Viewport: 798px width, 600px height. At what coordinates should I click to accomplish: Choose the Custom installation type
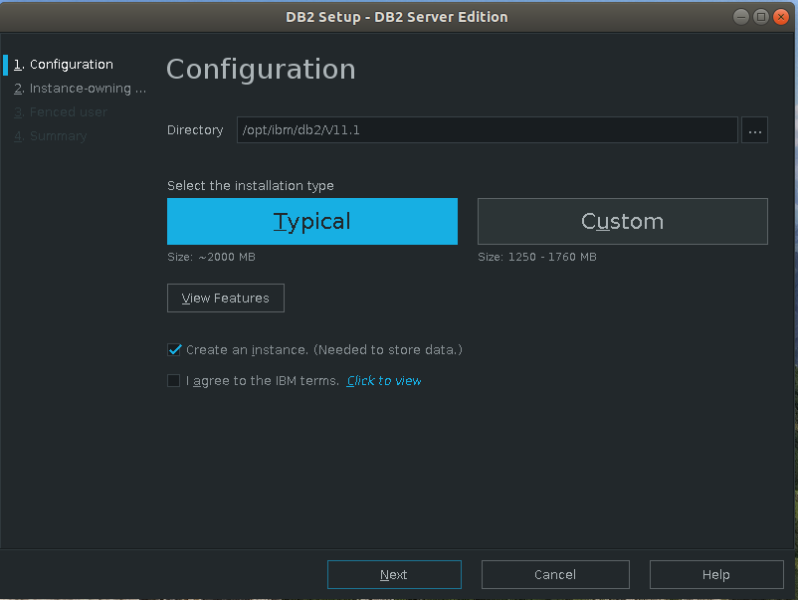click(x=622, y=221)
